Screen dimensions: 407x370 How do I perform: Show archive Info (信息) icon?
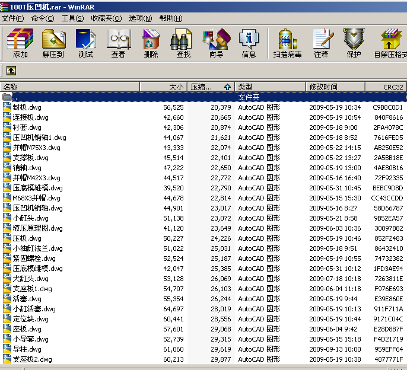point(249,40)
